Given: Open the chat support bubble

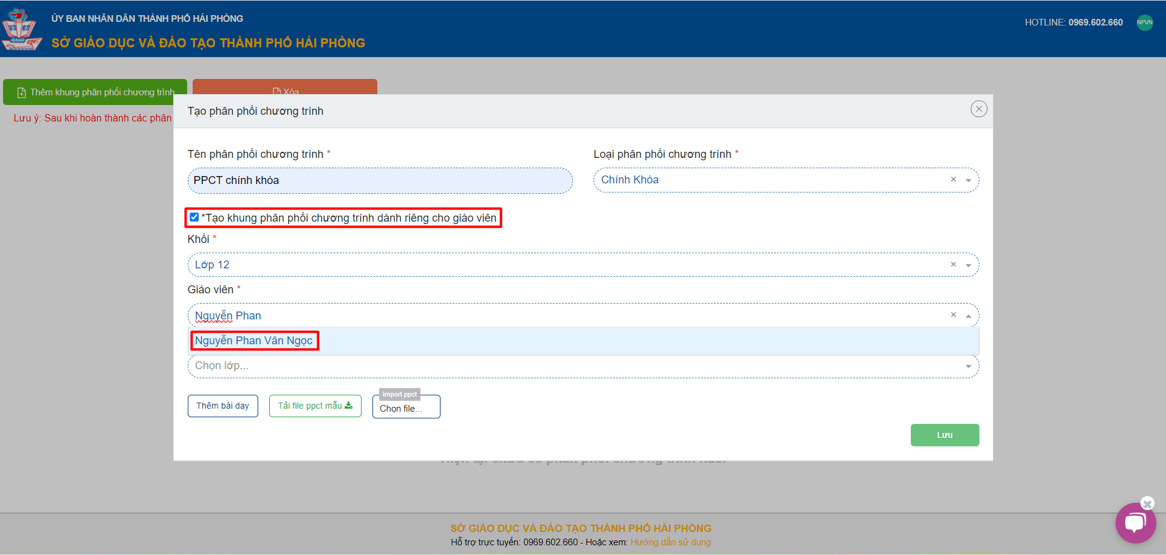Looking at the screenshot, I should click(x=1134, y=523).
